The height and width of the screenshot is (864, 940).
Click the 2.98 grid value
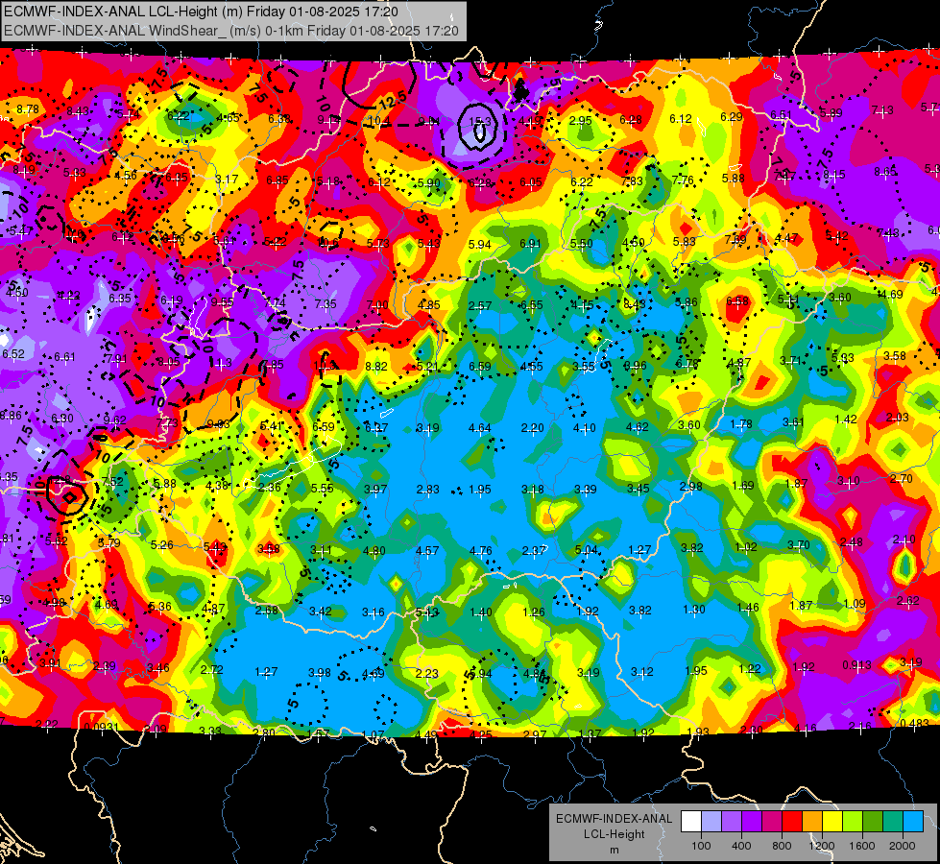690,487
